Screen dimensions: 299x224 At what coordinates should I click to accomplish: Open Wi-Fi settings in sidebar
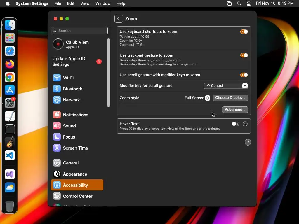click(77, 78)
